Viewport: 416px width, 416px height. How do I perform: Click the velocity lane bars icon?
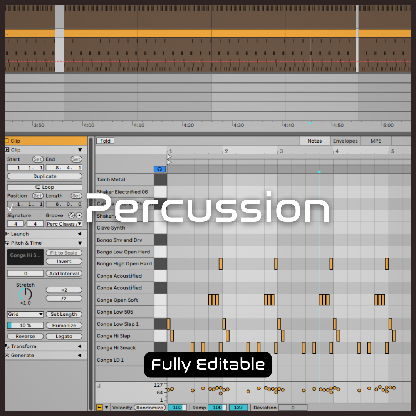click(99, 386)
